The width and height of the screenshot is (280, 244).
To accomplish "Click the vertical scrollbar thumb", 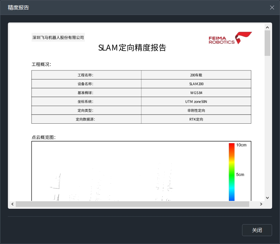I will 267,43.
